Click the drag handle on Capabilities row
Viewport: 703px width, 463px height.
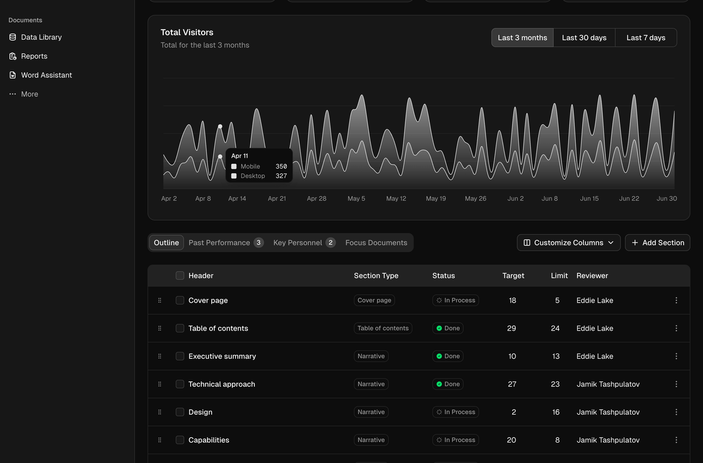click(x=159, y=440)
